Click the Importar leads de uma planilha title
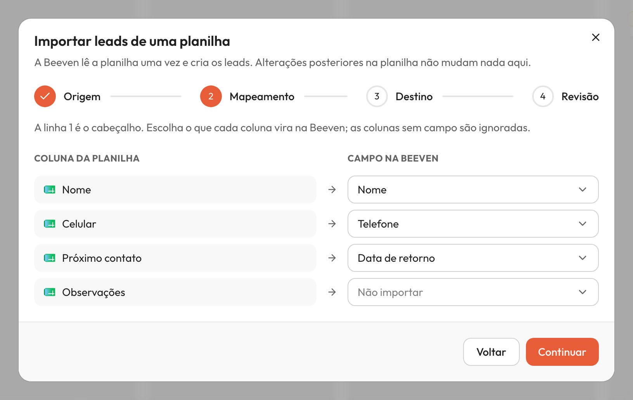 (x=132, y=41)
